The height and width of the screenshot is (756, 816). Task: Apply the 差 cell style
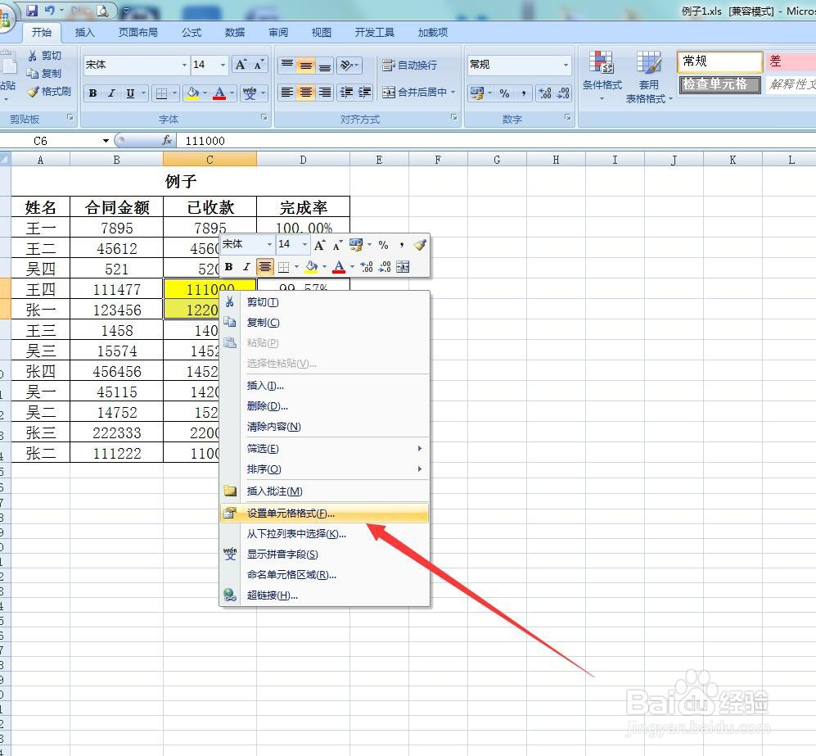pos(789,61)
